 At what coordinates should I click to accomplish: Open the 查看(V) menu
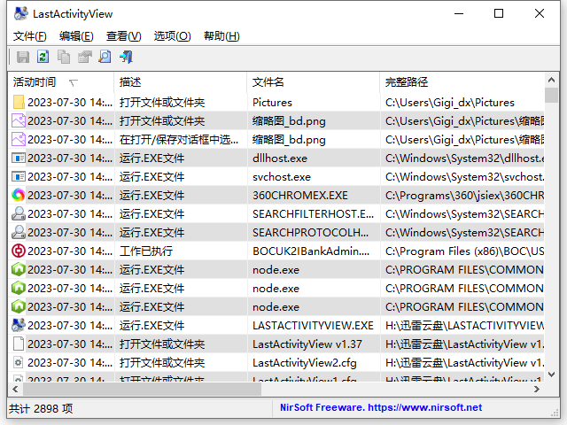pos(124,36)
